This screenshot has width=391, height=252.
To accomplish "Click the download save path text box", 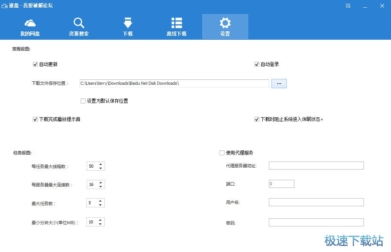I will pos(174,84).
